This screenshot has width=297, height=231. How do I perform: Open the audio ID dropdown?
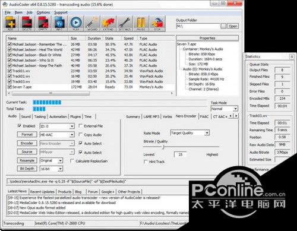coord(72,126)
